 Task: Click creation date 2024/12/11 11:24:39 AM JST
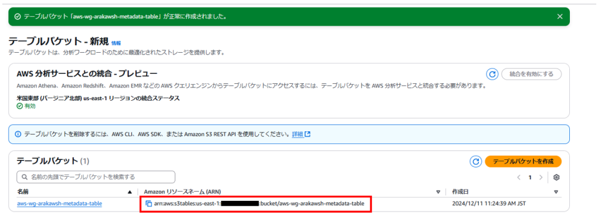[x=489, y=203]
